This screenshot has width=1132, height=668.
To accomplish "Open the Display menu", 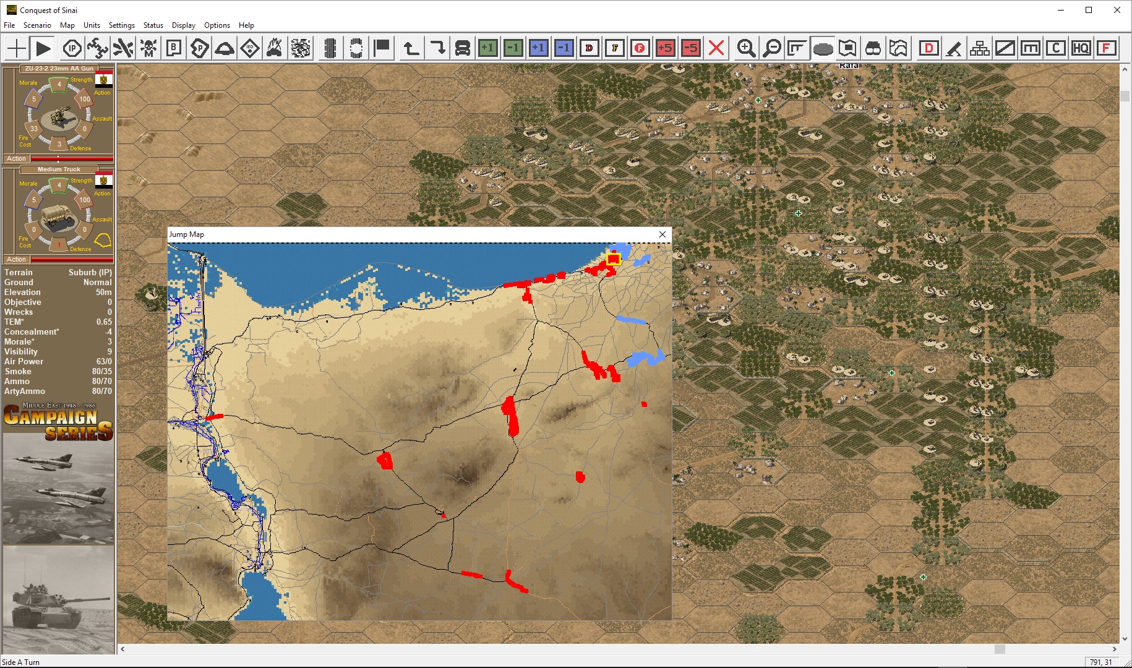I will 184,25.
